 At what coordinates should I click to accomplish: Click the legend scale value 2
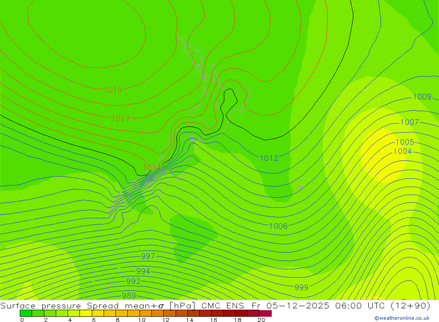[x=46, y=320]
